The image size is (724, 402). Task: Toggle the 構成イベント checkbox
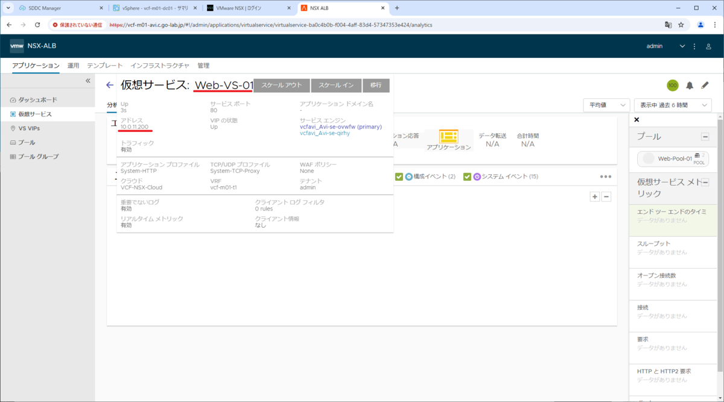(399, 177)
